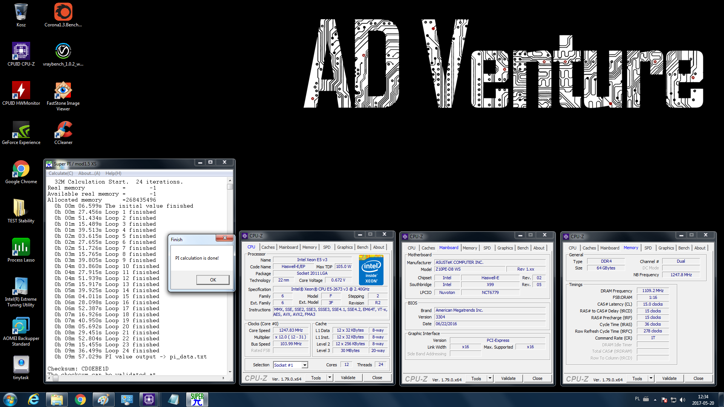Click Super PI horizontal scrollbar right arrow

pyautogui.click(x=224, y=378)
